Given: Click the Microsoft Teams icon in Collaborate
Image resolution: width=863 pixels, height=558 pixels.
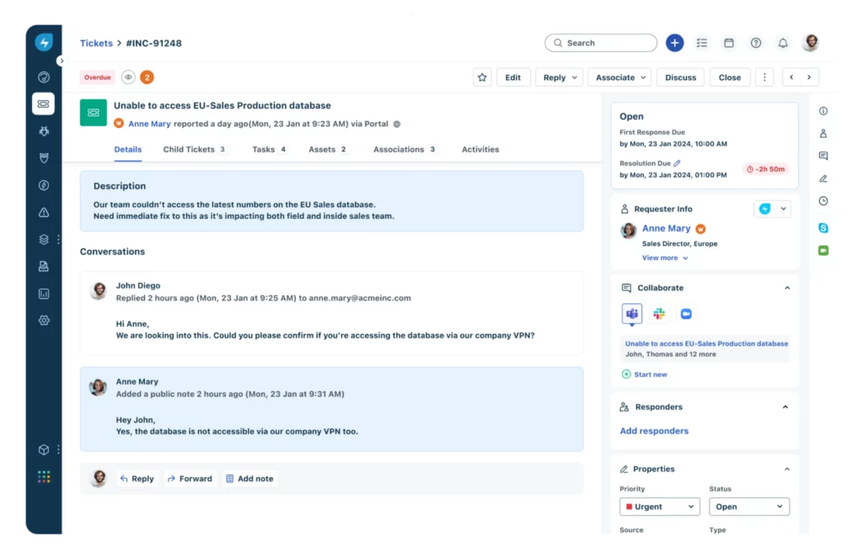Looking at the screenshot, I should click(632, 314).
